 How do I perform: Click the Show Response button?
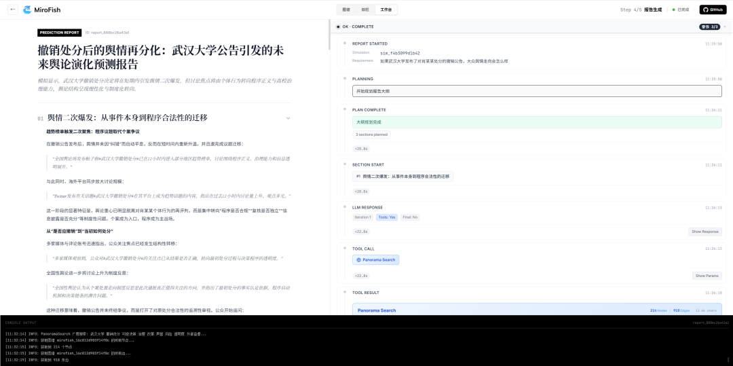(704, 232)
